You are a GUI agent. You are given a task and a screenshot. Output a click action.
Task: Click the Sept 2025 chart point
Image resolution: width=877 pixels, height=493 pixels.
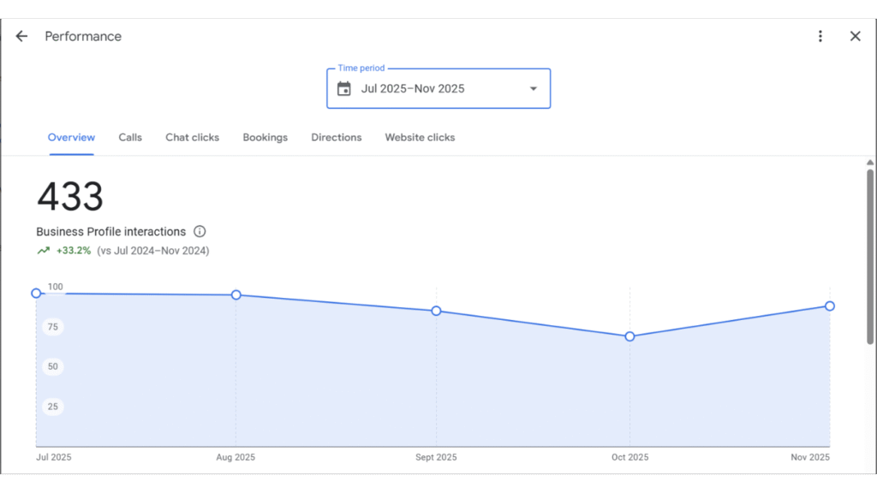pos(436,311)
